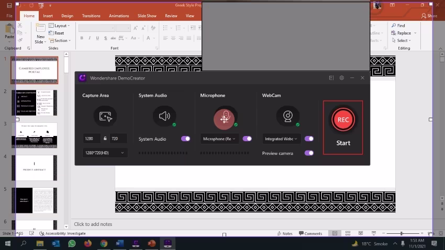Open Notes pane from status bar
This screenshot has width=445, height=250.
(285, 234)
